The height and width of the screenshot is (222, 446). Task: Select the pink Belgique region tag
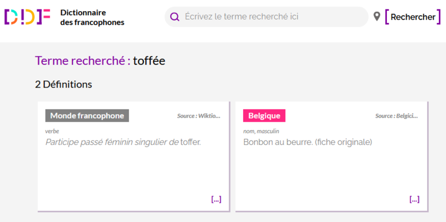[264, 115]
